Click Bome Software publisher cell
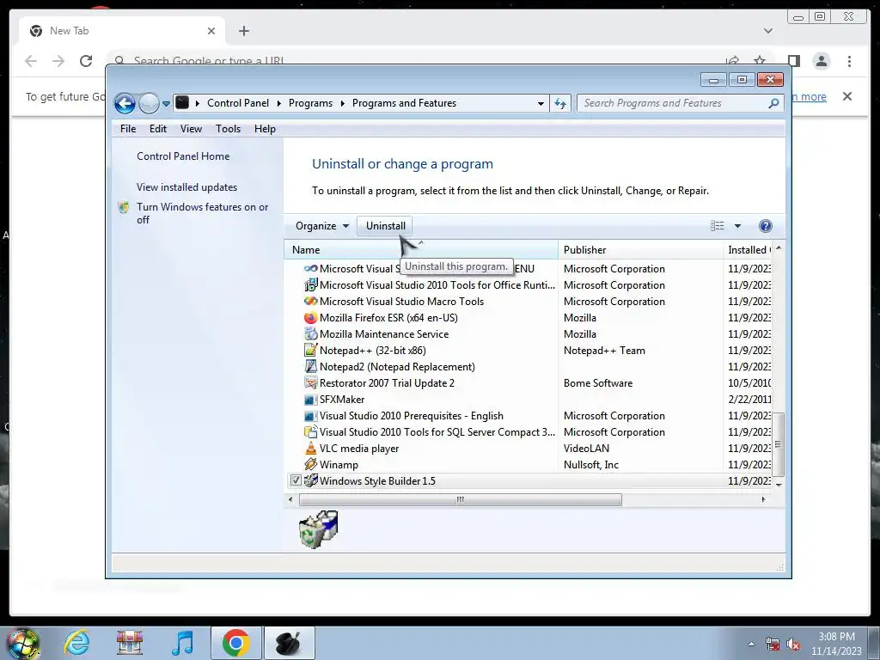880x660 pixels. pyautogui.click(x=598, y=382)
